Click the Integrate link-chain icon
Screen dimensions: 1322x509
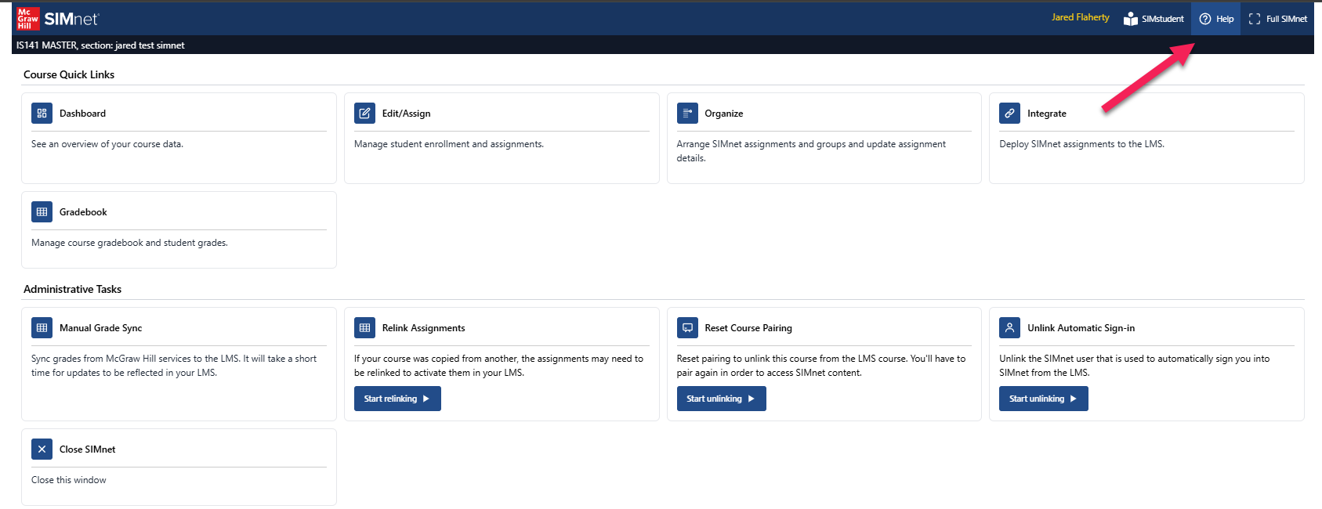click(x=1009, y=114)
